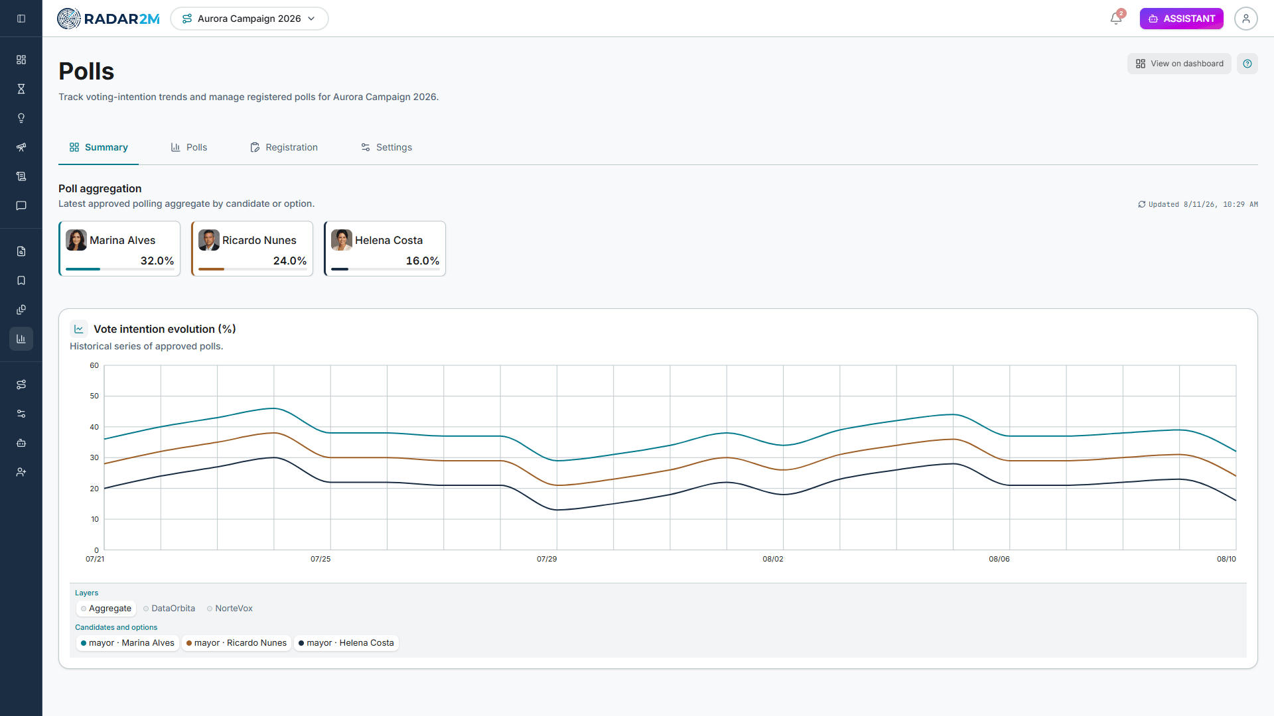The width and height of the screenshot is (1274, 716).
Task: Open the hourglass sidebar icon
Action: [x=21, y=89]
